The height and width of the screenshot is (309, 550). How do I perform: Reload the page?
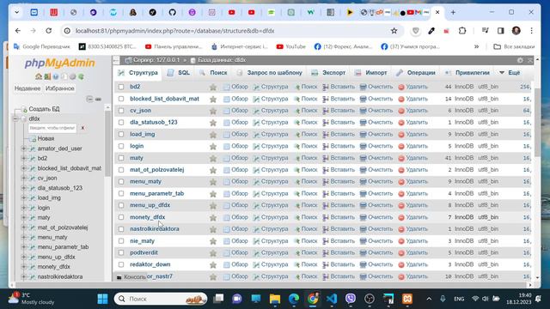coord(49,31)
